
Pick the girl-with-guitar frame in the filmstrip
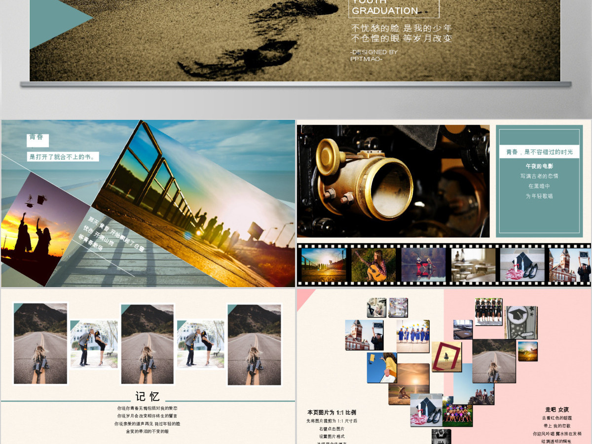point(373,265)
